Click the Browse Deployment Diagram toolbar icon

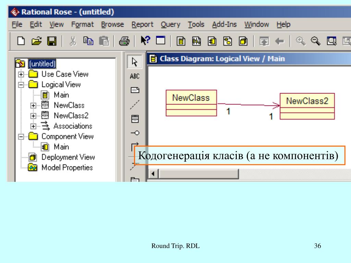(243, 41)
